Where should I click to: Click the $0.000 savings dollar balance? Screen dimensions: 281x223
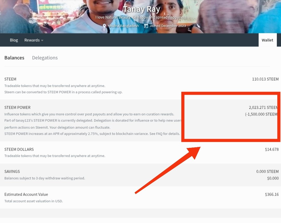pos(273,178)
